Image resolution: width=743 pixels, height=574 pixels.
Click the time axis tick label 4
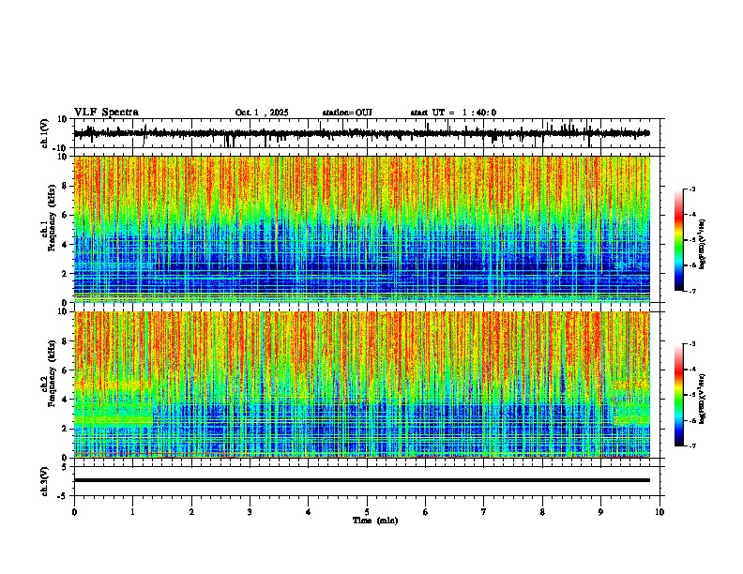309,512
